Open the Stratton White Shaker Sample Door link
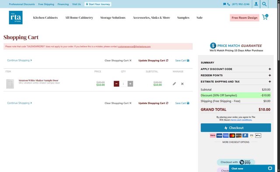This screenshot has width=280, height=172. 38,80
